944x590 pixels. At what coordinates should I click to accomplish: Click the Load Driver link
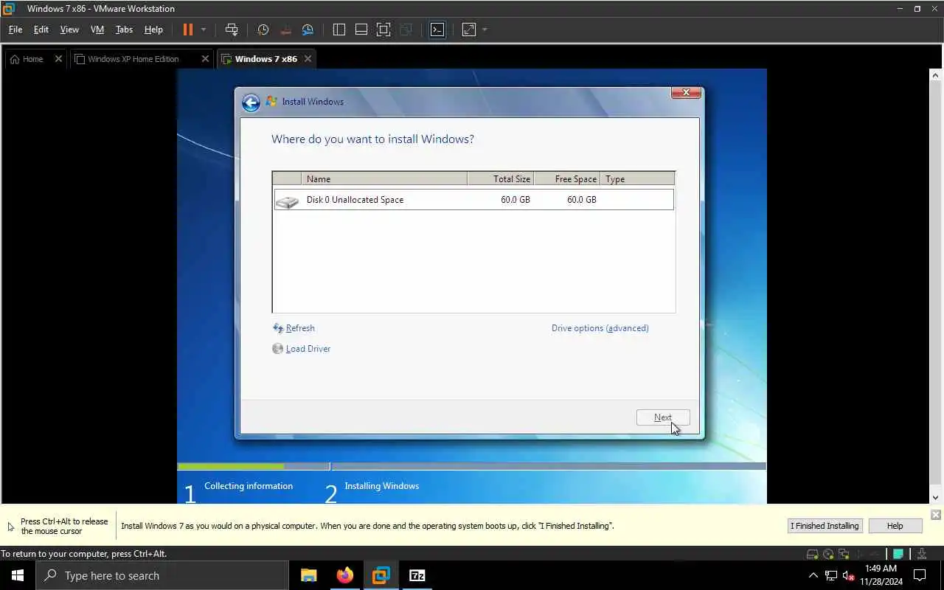coord(308,349)
